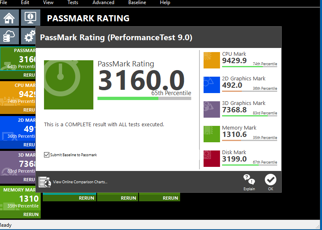The width and height of the screenshot is (322, 230).
Task: Click the 65th Percentile label
Action: 171,93
